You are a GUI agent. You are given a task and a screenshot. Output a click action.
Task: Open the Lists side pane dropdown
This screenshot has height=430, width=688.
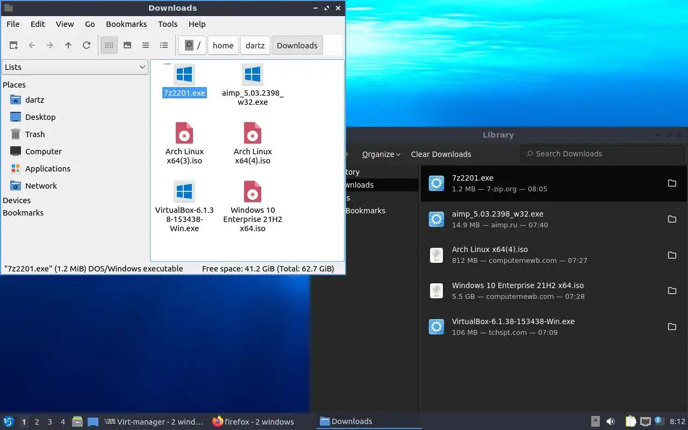coord(75,67)
